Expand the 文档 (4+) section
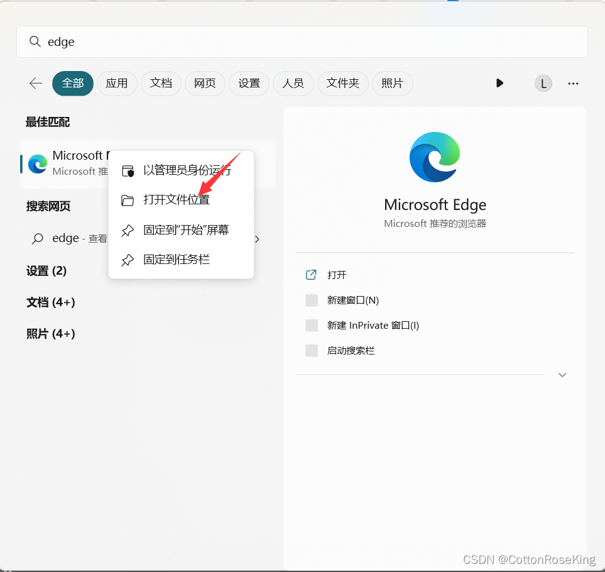The width and height of the screenshot is (605, 572). pyautogui.click(x=50, y=302)
